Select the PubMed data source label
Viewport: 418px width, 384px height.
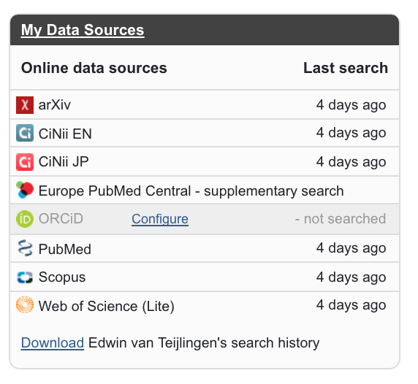point(65,249)
